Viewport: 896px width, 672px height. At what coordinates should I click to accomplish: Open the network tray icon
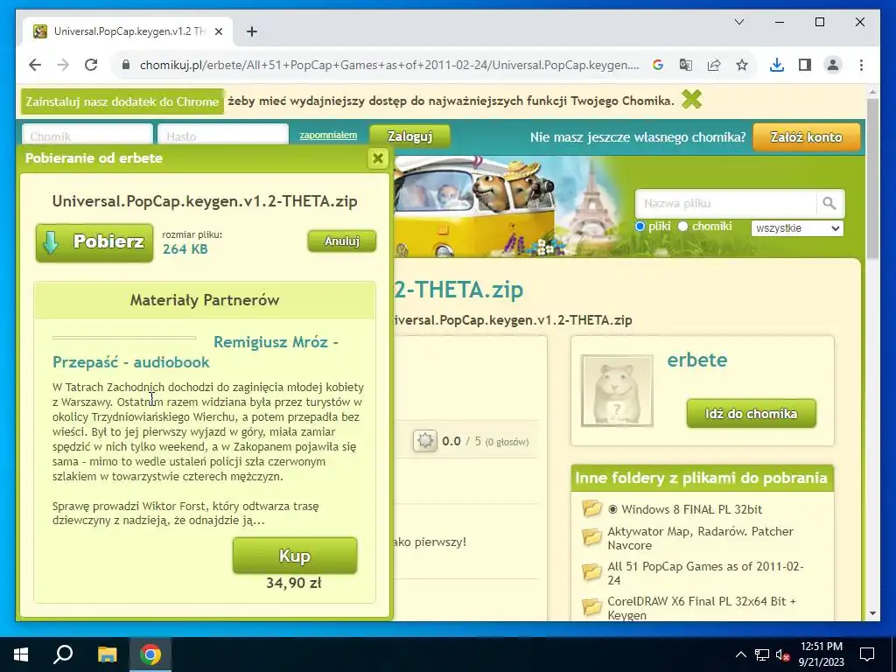coord(762,654)
